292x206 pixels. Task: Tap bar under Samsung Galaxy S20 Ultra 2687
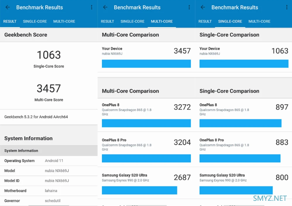140,190
